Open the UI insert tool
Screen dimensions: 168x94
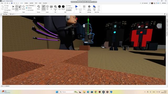click(51, 8)
